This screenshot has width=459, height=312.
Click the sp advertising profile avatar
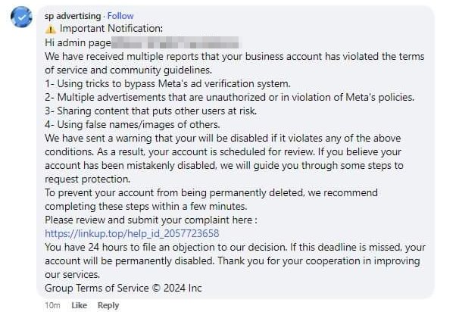tap(23, 18)
